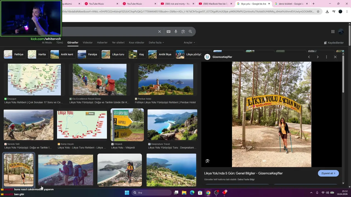This screenshot has height=197, width=351.
Task: Click the Google search input field
Action: tap(110, 31)
